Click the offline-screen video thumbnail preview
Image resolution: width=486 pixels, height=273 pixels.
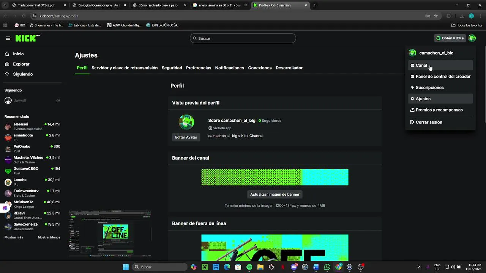click(x=110, y=234)
